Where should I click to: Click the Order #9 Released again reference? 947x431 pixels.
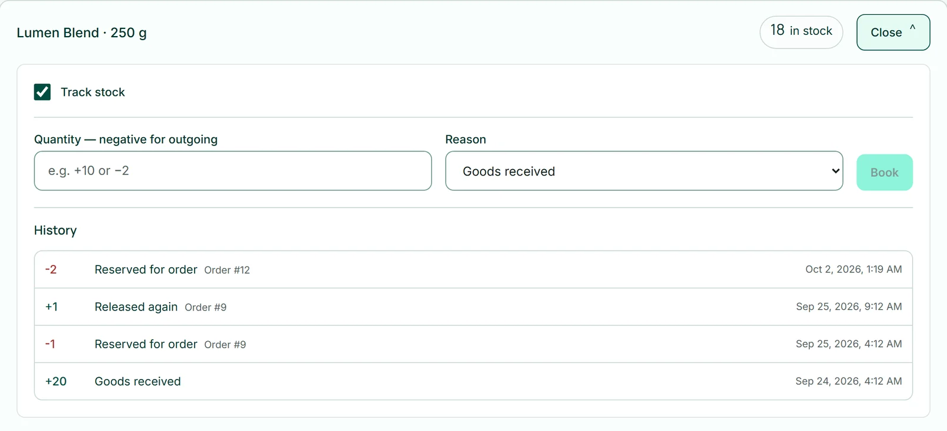click(205, 307)
